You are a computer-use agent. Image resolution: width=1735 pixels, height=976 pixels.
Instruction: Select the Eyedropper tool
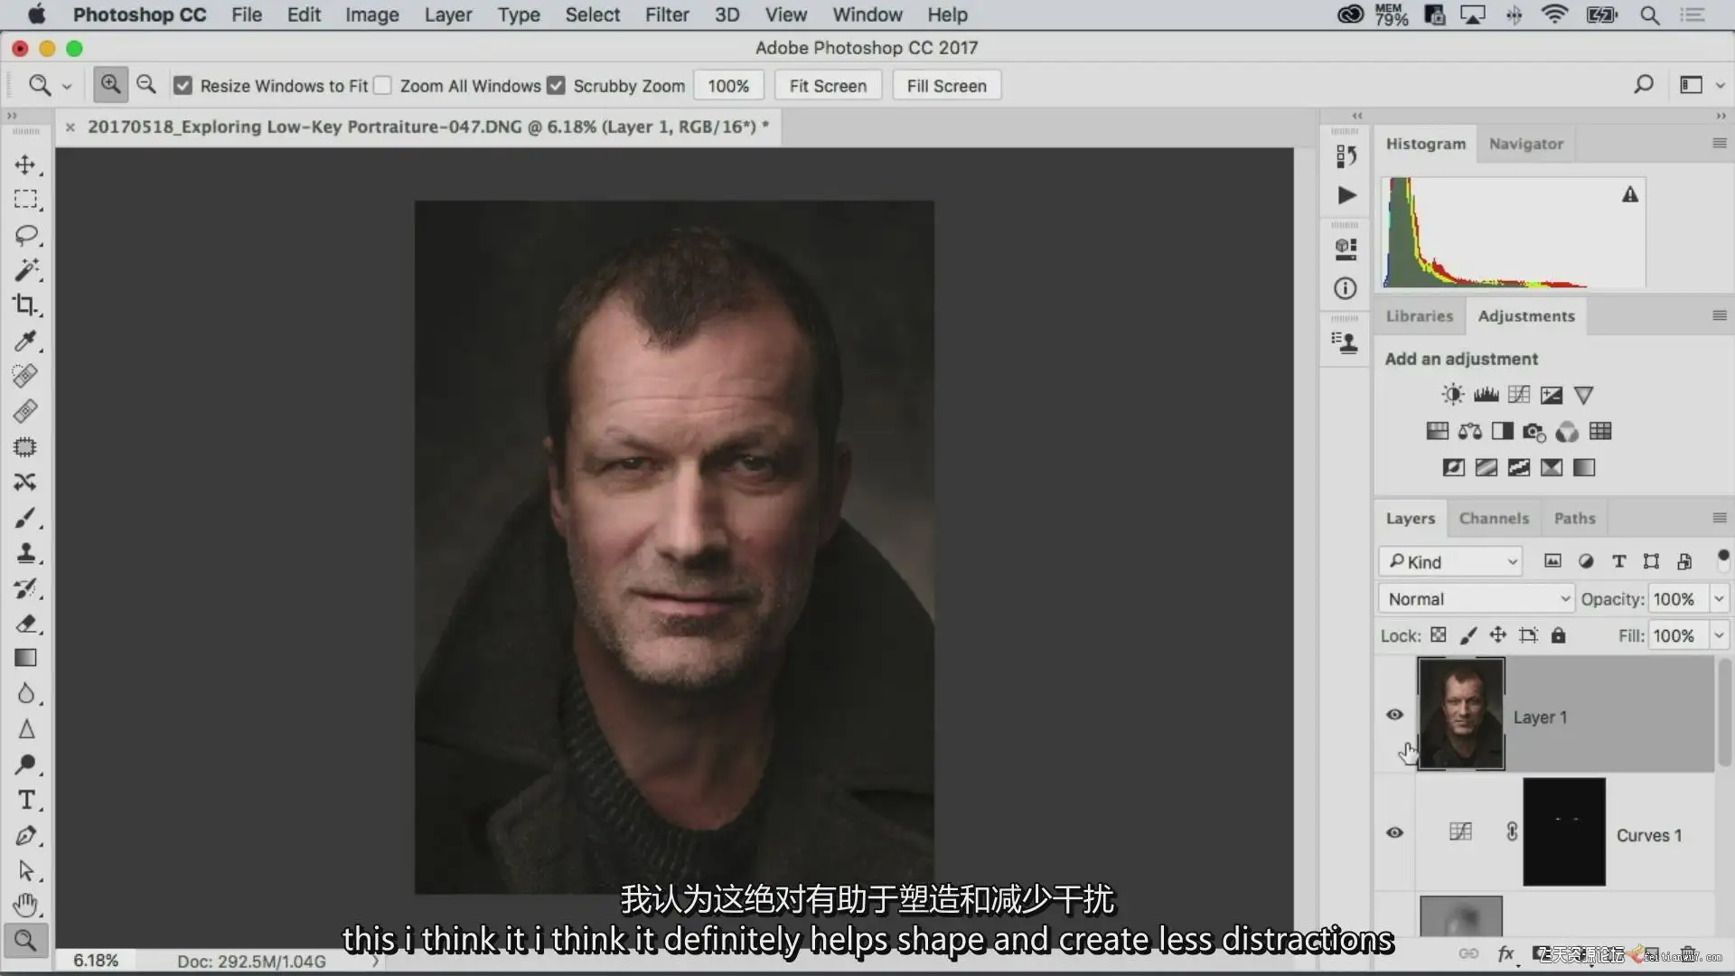click(25, 341)
